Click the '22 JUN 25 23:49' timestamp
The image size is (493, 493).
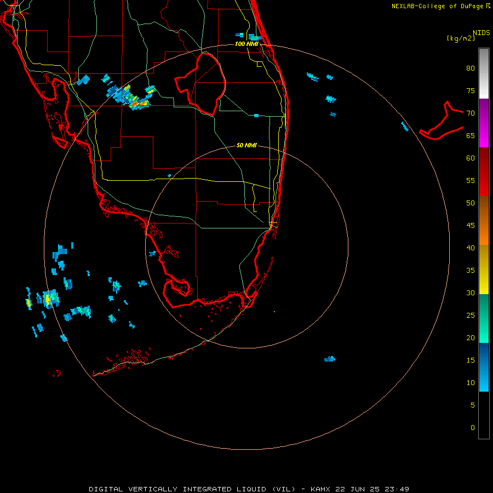[372, 489]
